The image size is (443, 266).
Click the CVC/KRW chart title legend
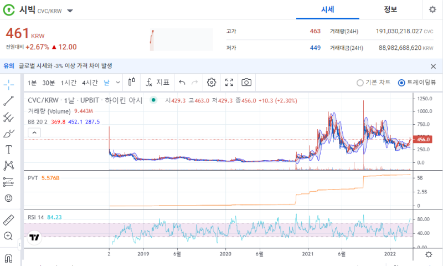(85, 100)
